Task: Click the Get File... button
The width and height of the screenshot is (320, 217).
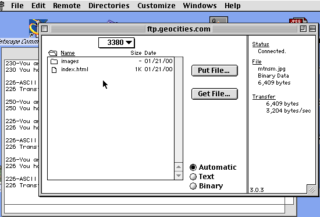Action: pos(215,94)
